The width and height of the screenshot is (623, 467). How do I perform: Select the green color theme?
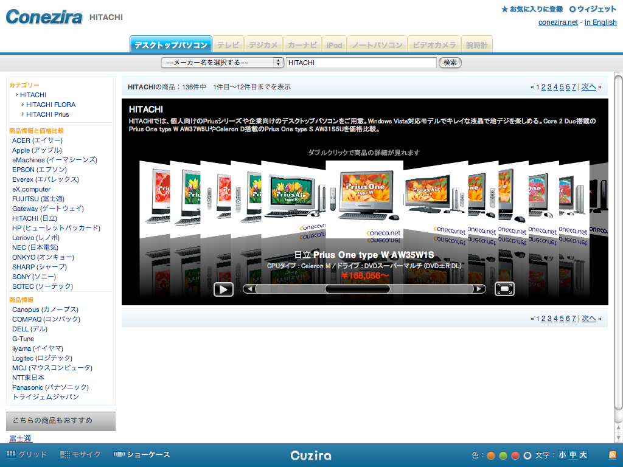coord(503,455)
